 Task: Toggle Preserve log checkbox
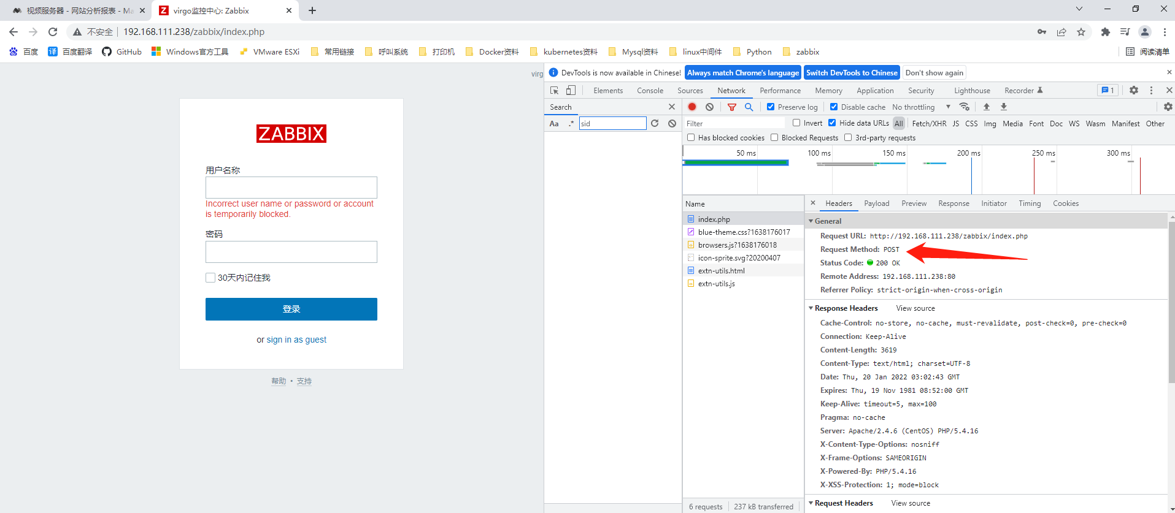point(771,107)
